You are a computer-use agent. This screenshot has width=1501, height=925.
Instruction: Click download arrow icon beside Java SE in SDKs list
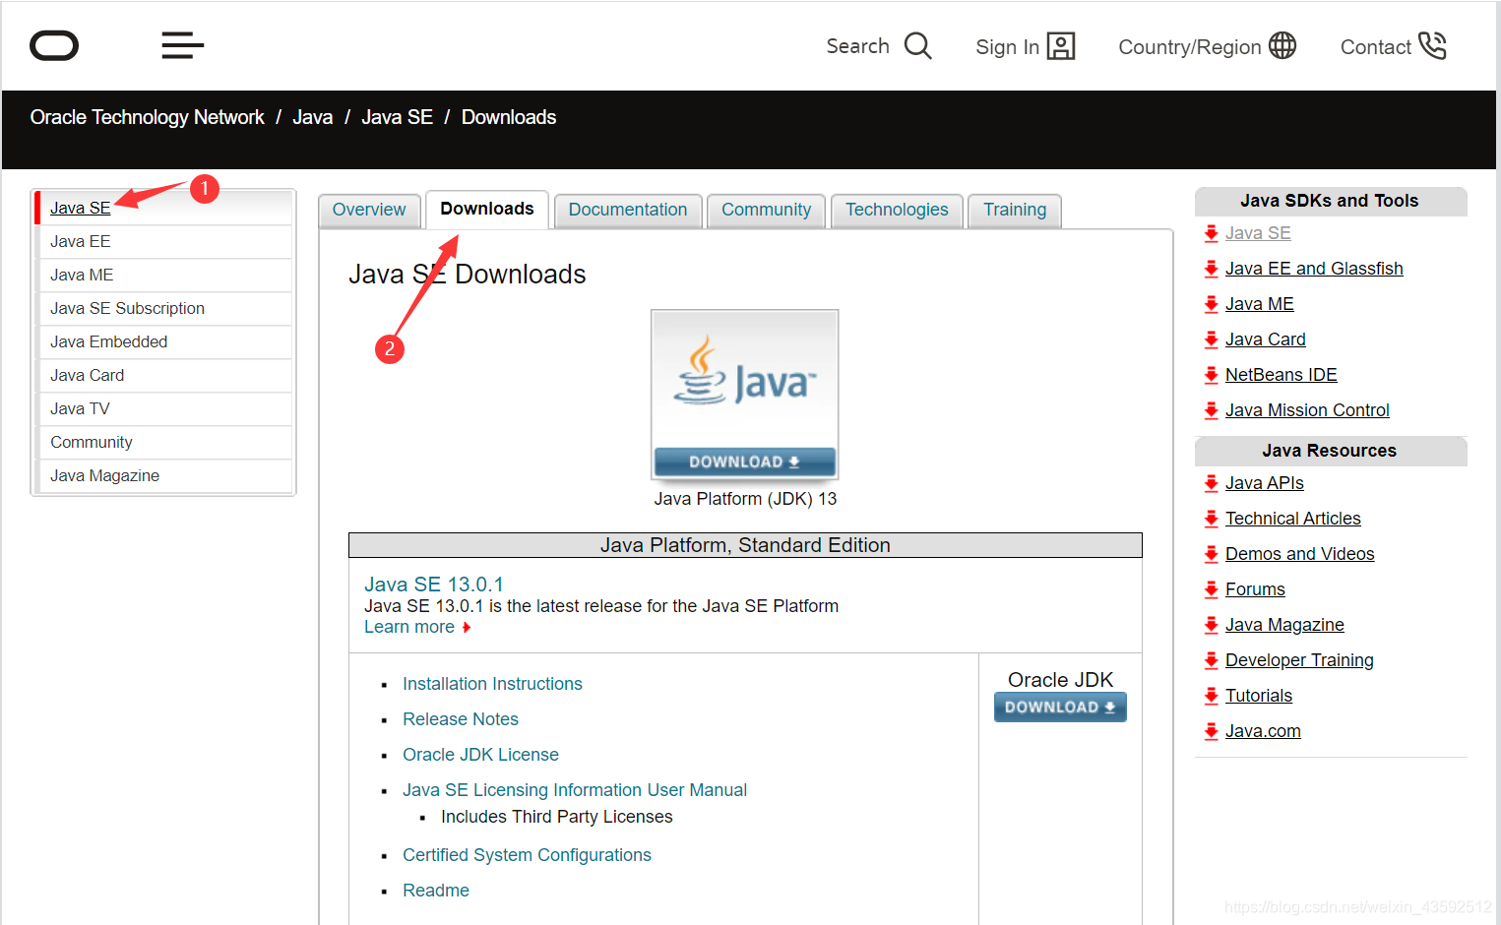point(1211,233)
